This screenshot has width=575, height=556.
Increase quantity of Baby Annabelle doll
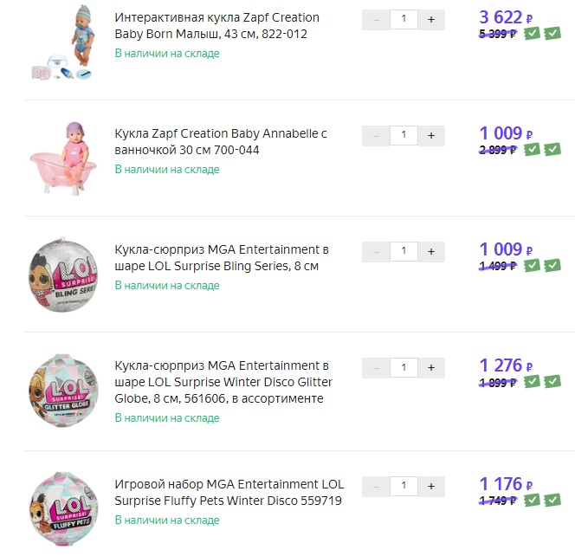click(431, 135)
